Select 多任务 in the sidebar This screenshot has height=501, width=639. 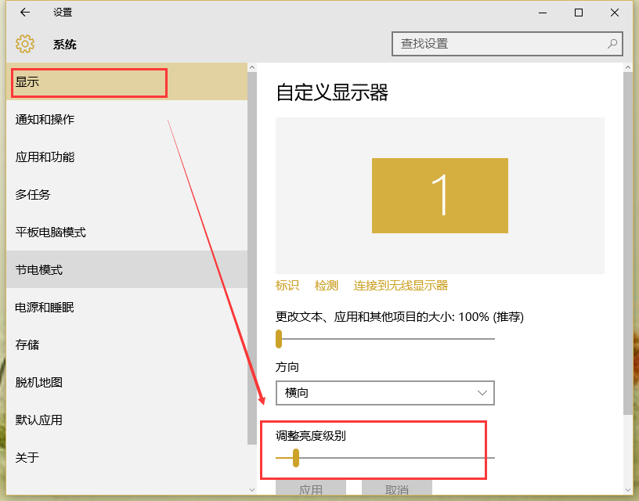[127, 194]
